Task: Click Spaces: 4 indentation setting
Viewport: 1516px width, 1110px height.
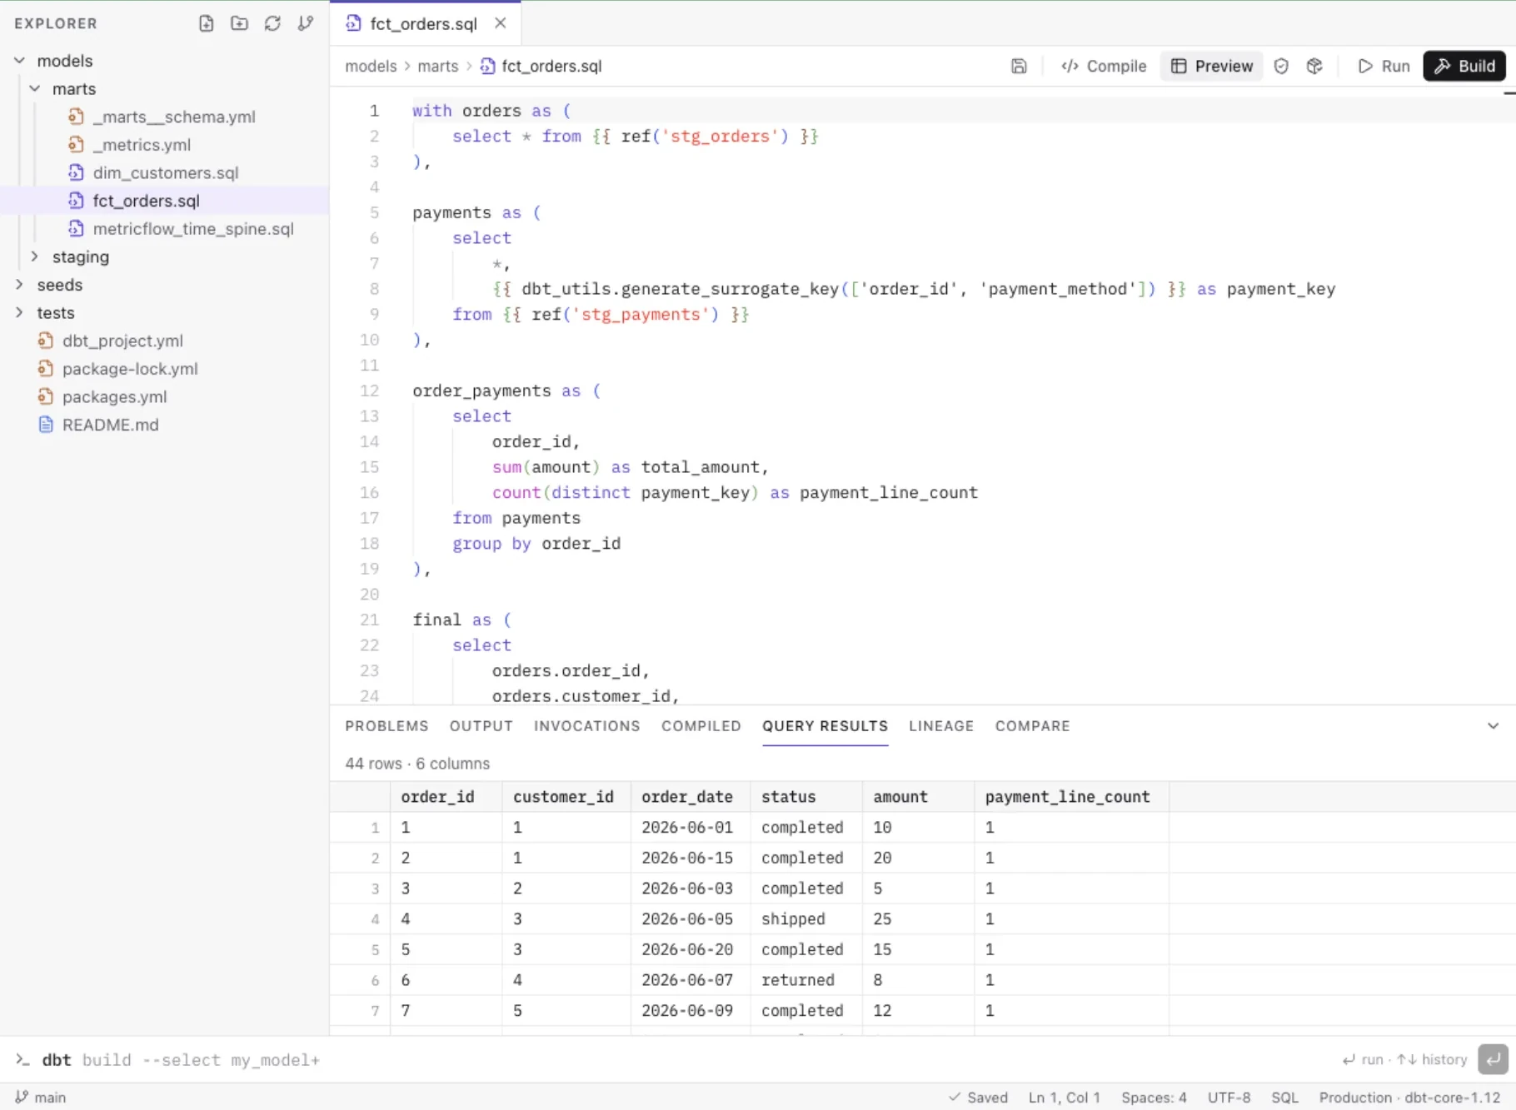Action: (x=1154, y=1098)
